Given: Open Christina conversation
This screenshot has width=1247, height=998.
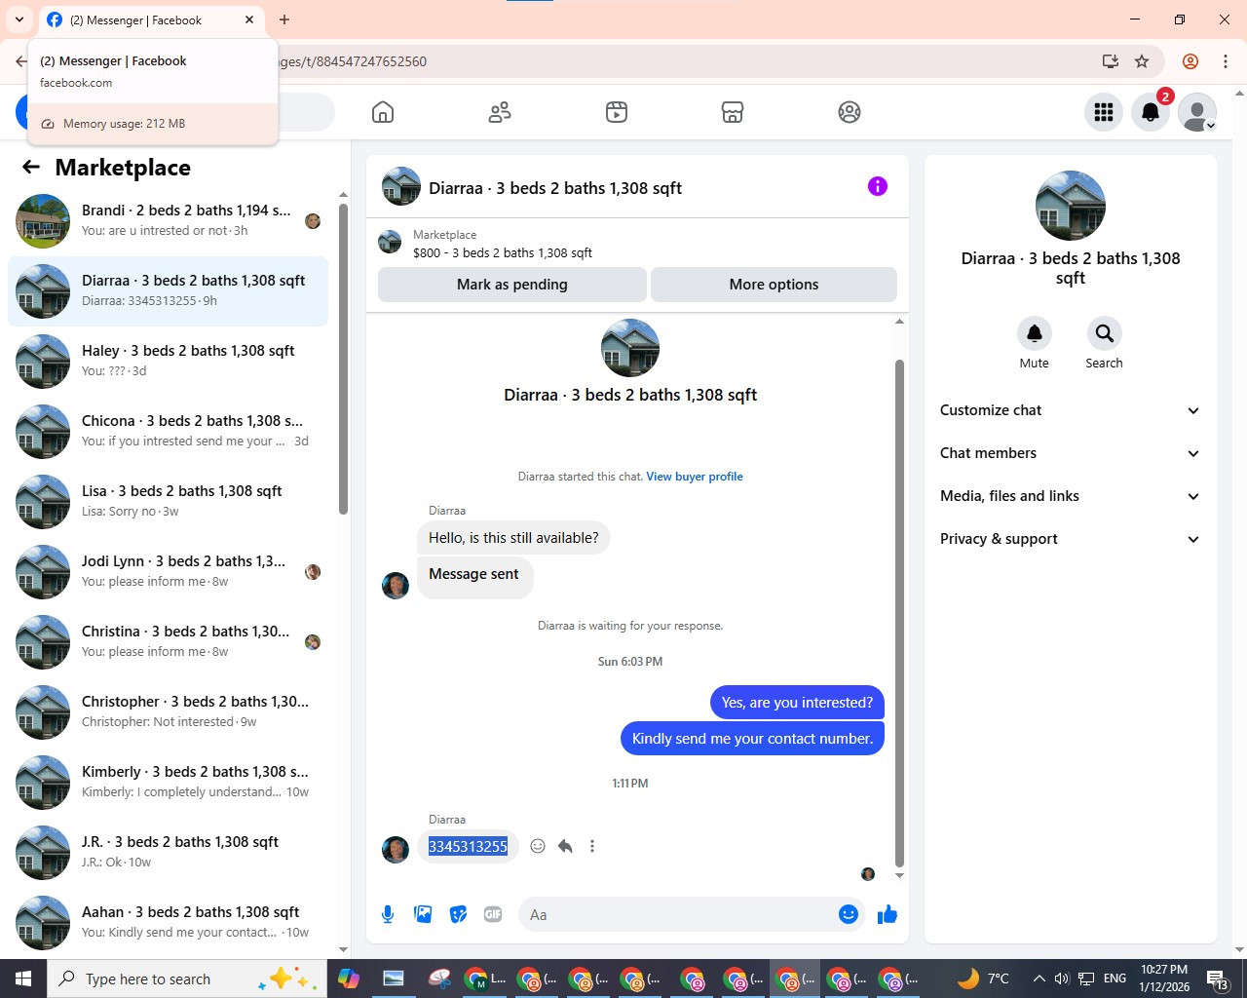Looking at the screenshot, I should point(168,642).
